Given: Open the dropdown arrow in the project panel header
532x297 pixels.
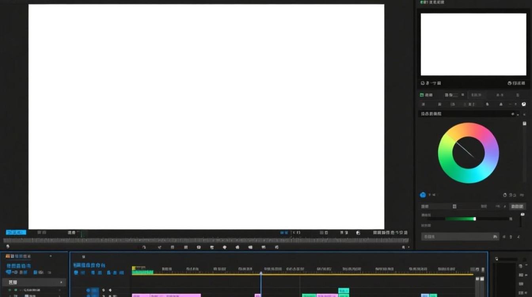Looking at the screenshot, I should 50,256.
